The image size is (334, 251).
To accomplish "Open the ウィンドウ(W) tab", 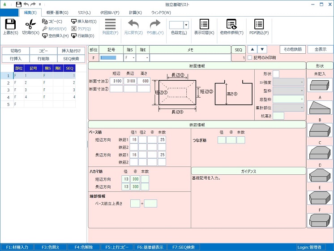I will tap(161, 13).
